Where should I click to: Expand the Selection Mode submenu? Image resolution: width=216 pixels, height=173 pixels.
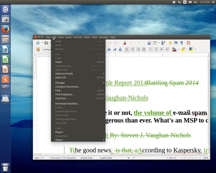78,74
